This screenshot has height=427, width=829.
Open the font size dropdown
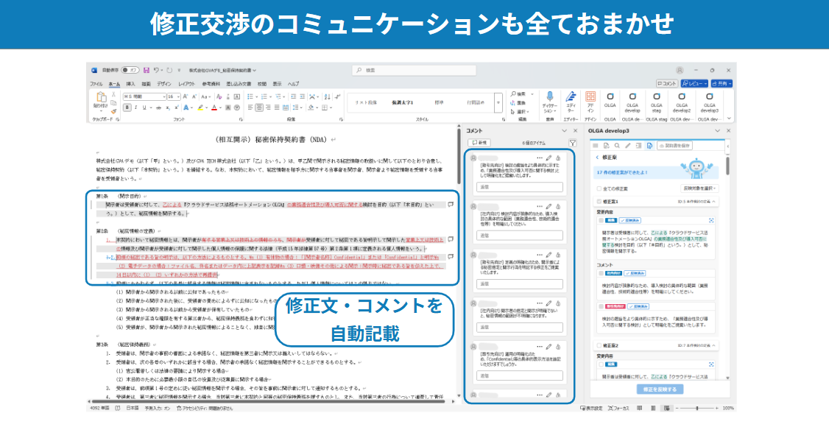point(174,96)
